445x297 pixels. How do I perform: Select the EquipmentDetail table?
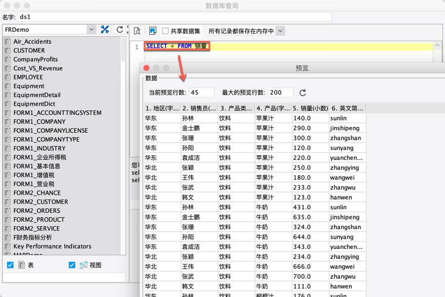click(37, 95)
